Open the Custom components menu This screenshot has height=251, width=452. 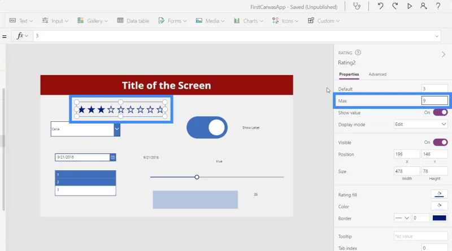(324, 21)
